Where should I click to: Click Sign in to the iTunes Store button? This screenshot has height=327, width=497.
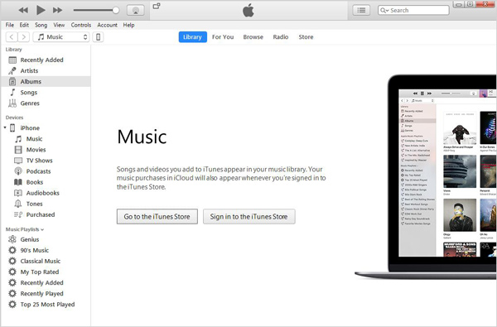[249, 216]
